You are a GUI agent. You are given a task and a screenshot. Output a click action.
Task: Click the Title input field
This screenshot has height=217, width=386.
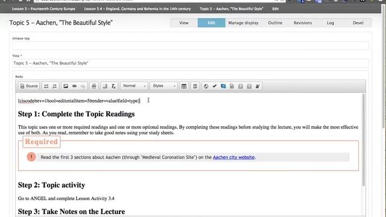pyautogui.click(x=191, y=63)
